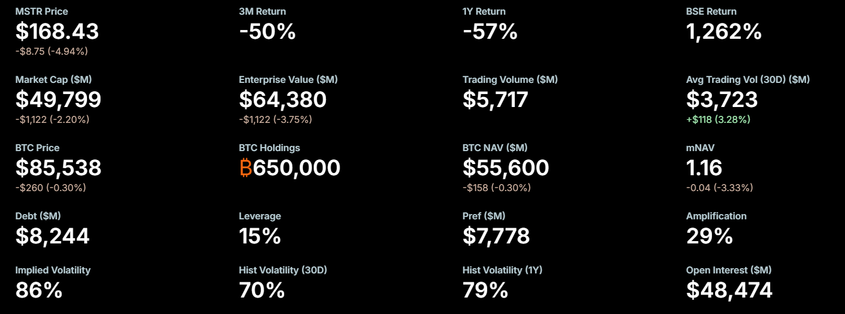Select the Open Interest value $48,474

click(x=729, y=290)
